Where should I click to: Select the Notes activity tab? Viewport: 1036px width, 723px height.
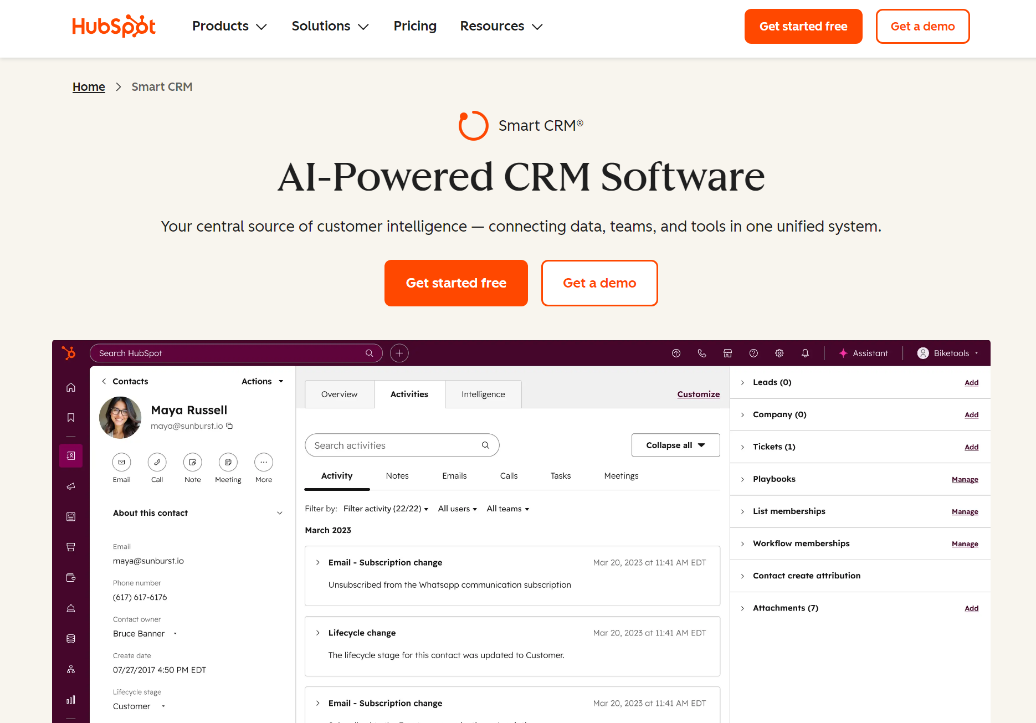pyautogui.click(x=397, y=476)
